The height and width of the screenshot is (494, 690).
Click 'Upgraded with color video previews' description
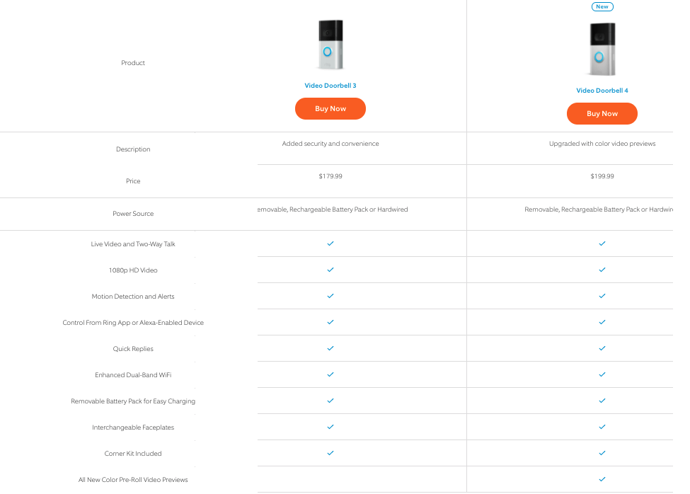pyautogui.click(x=602, y=144)
